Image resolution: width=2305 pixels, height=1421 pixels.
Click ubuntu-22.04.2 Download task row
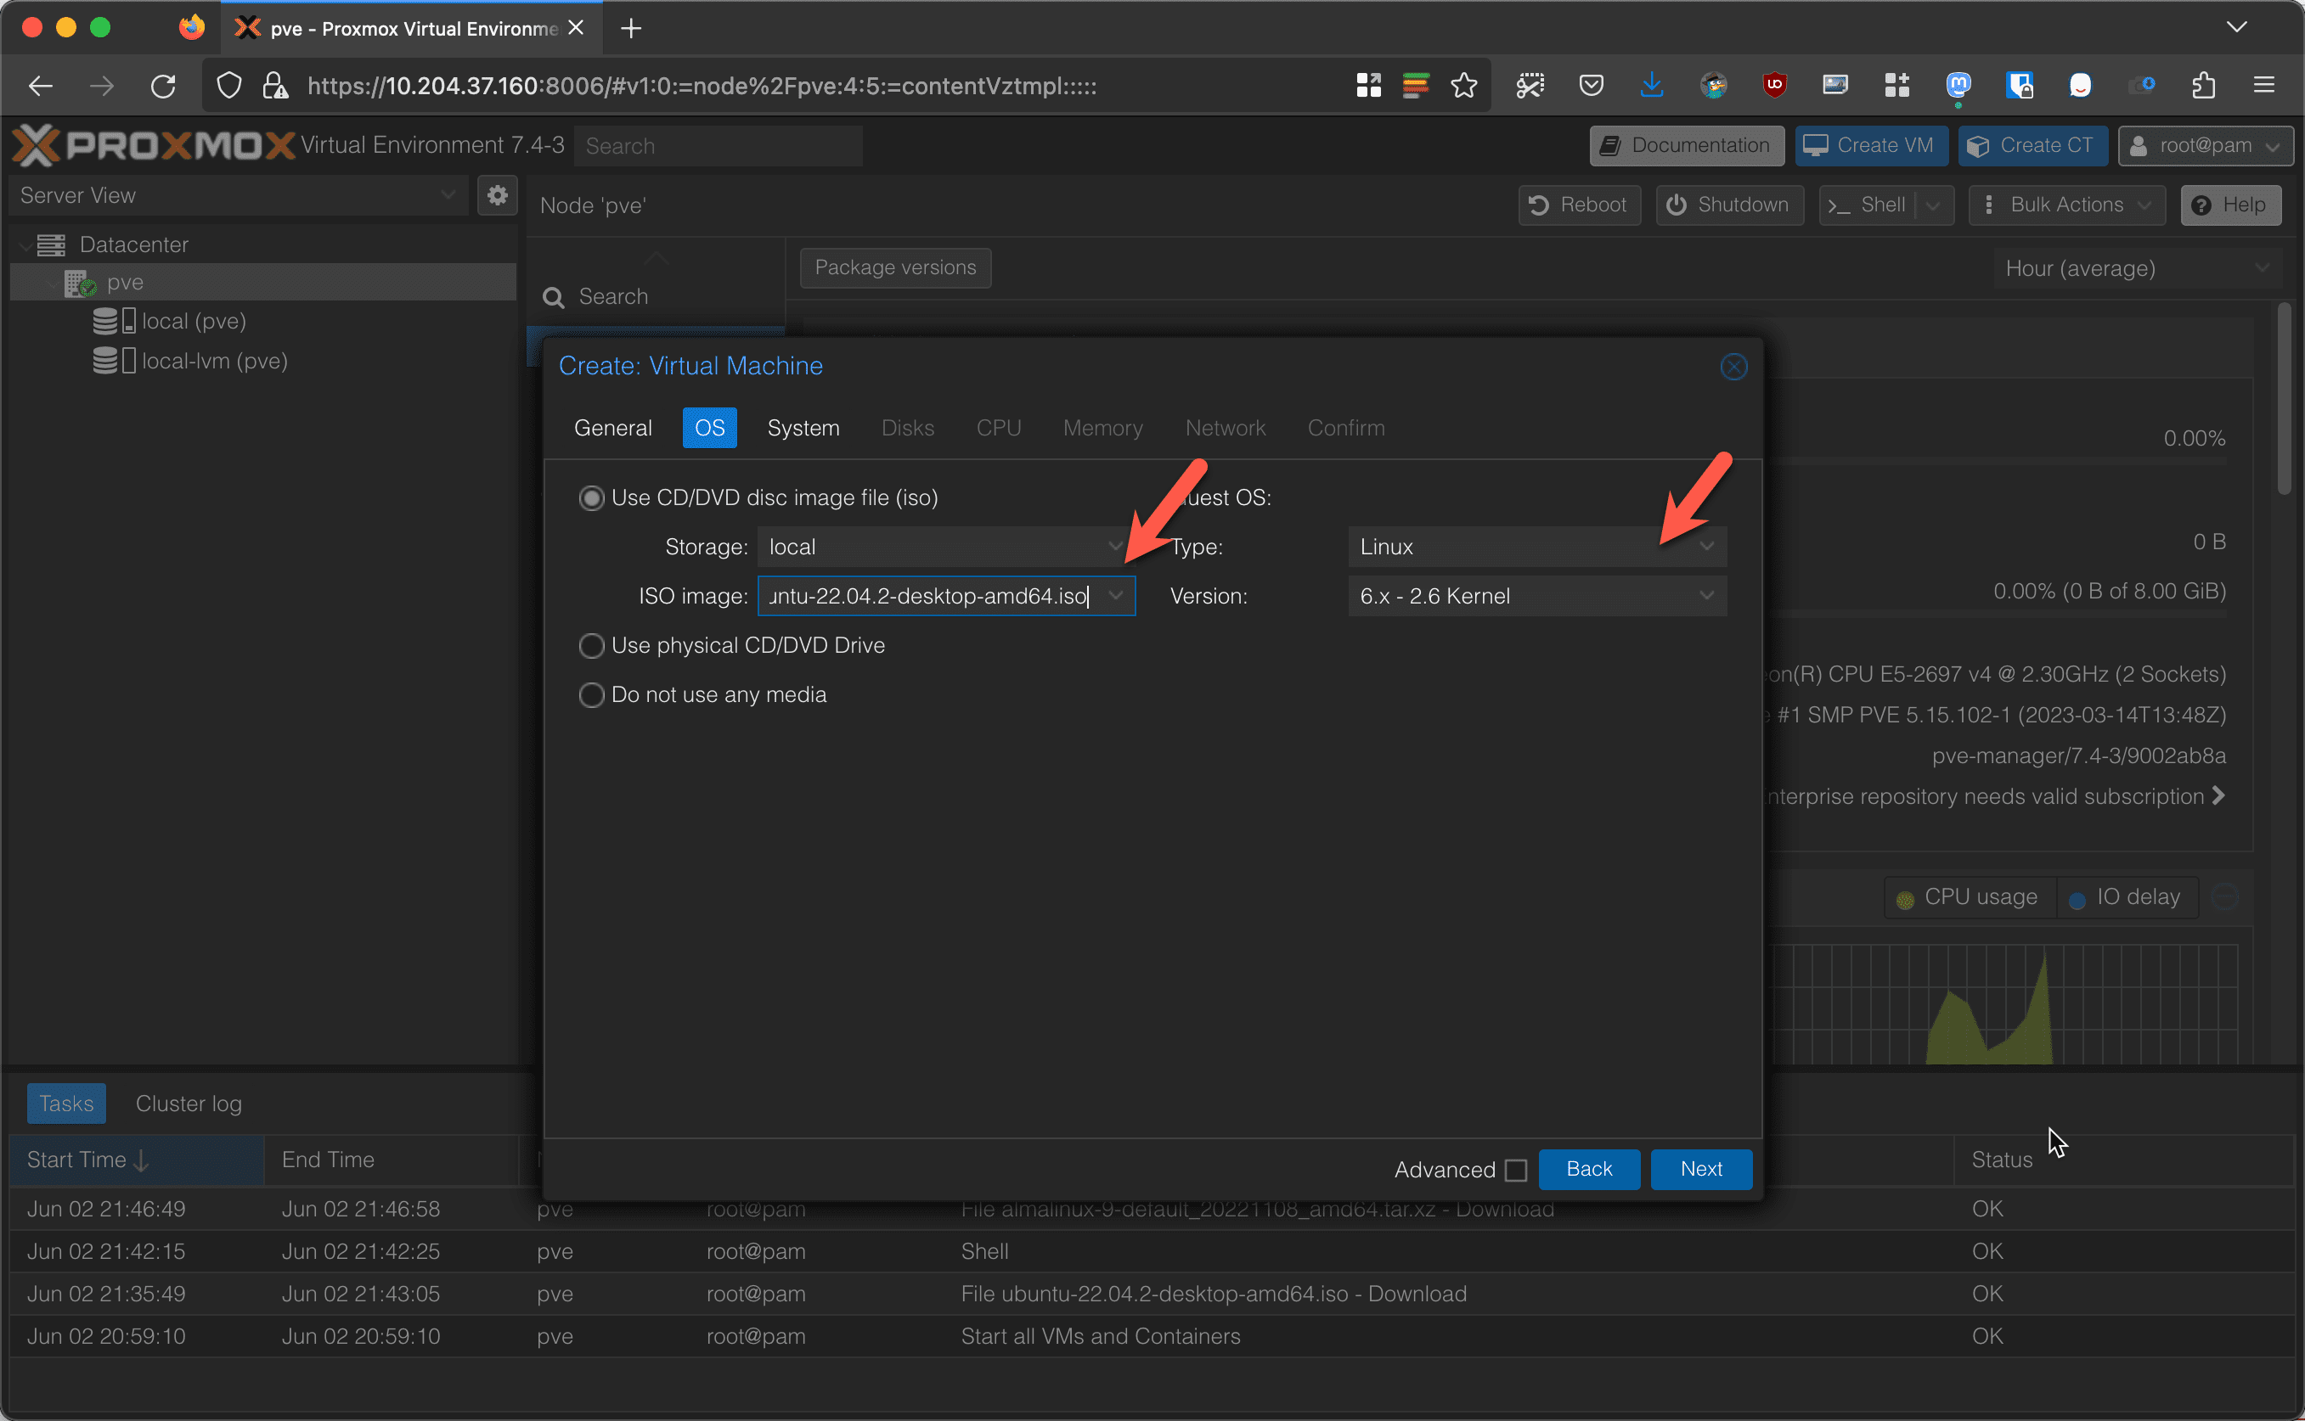coord(1152,1295)
